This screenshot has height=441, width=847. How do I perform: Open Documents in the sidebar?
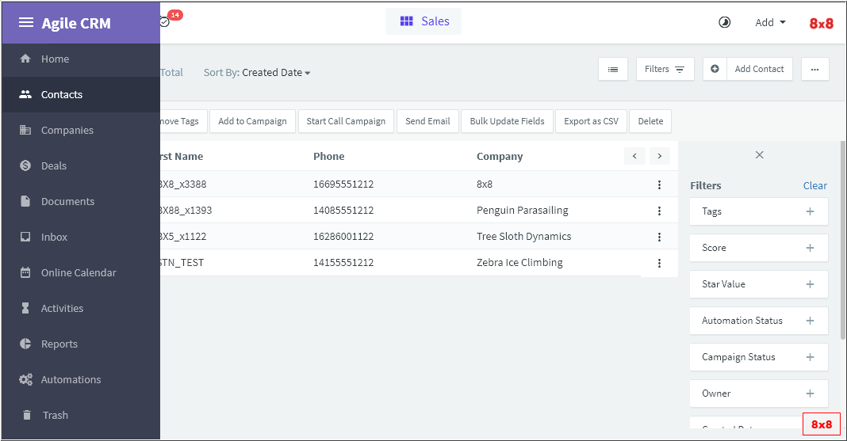(x=81, y=201)
